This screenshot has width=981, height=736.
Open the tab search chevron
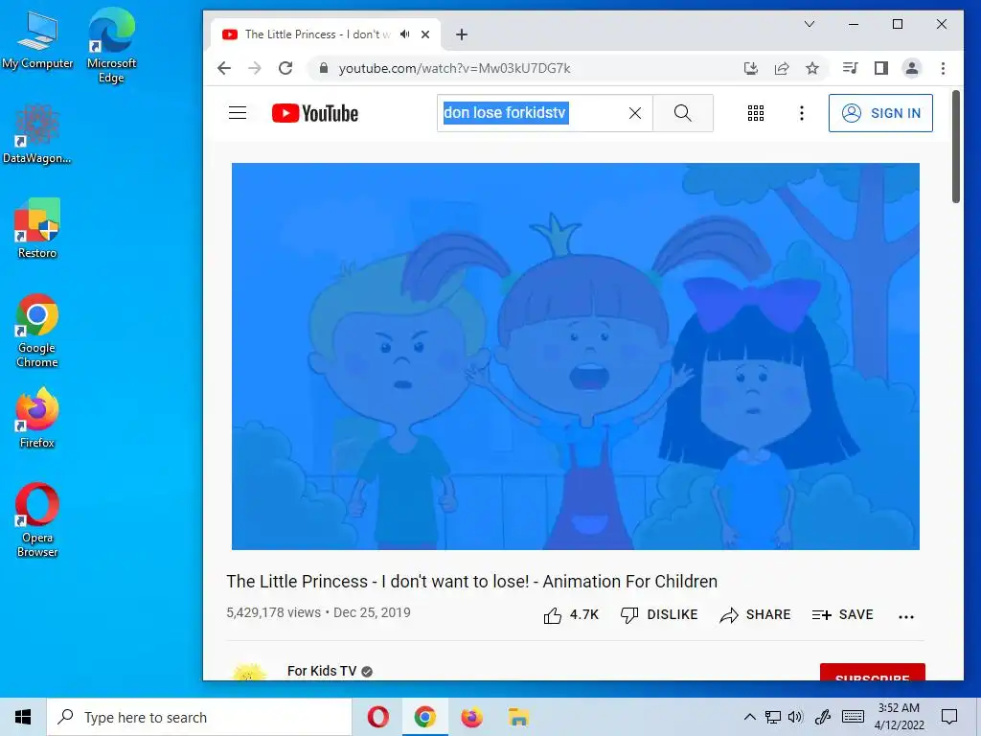809,24
